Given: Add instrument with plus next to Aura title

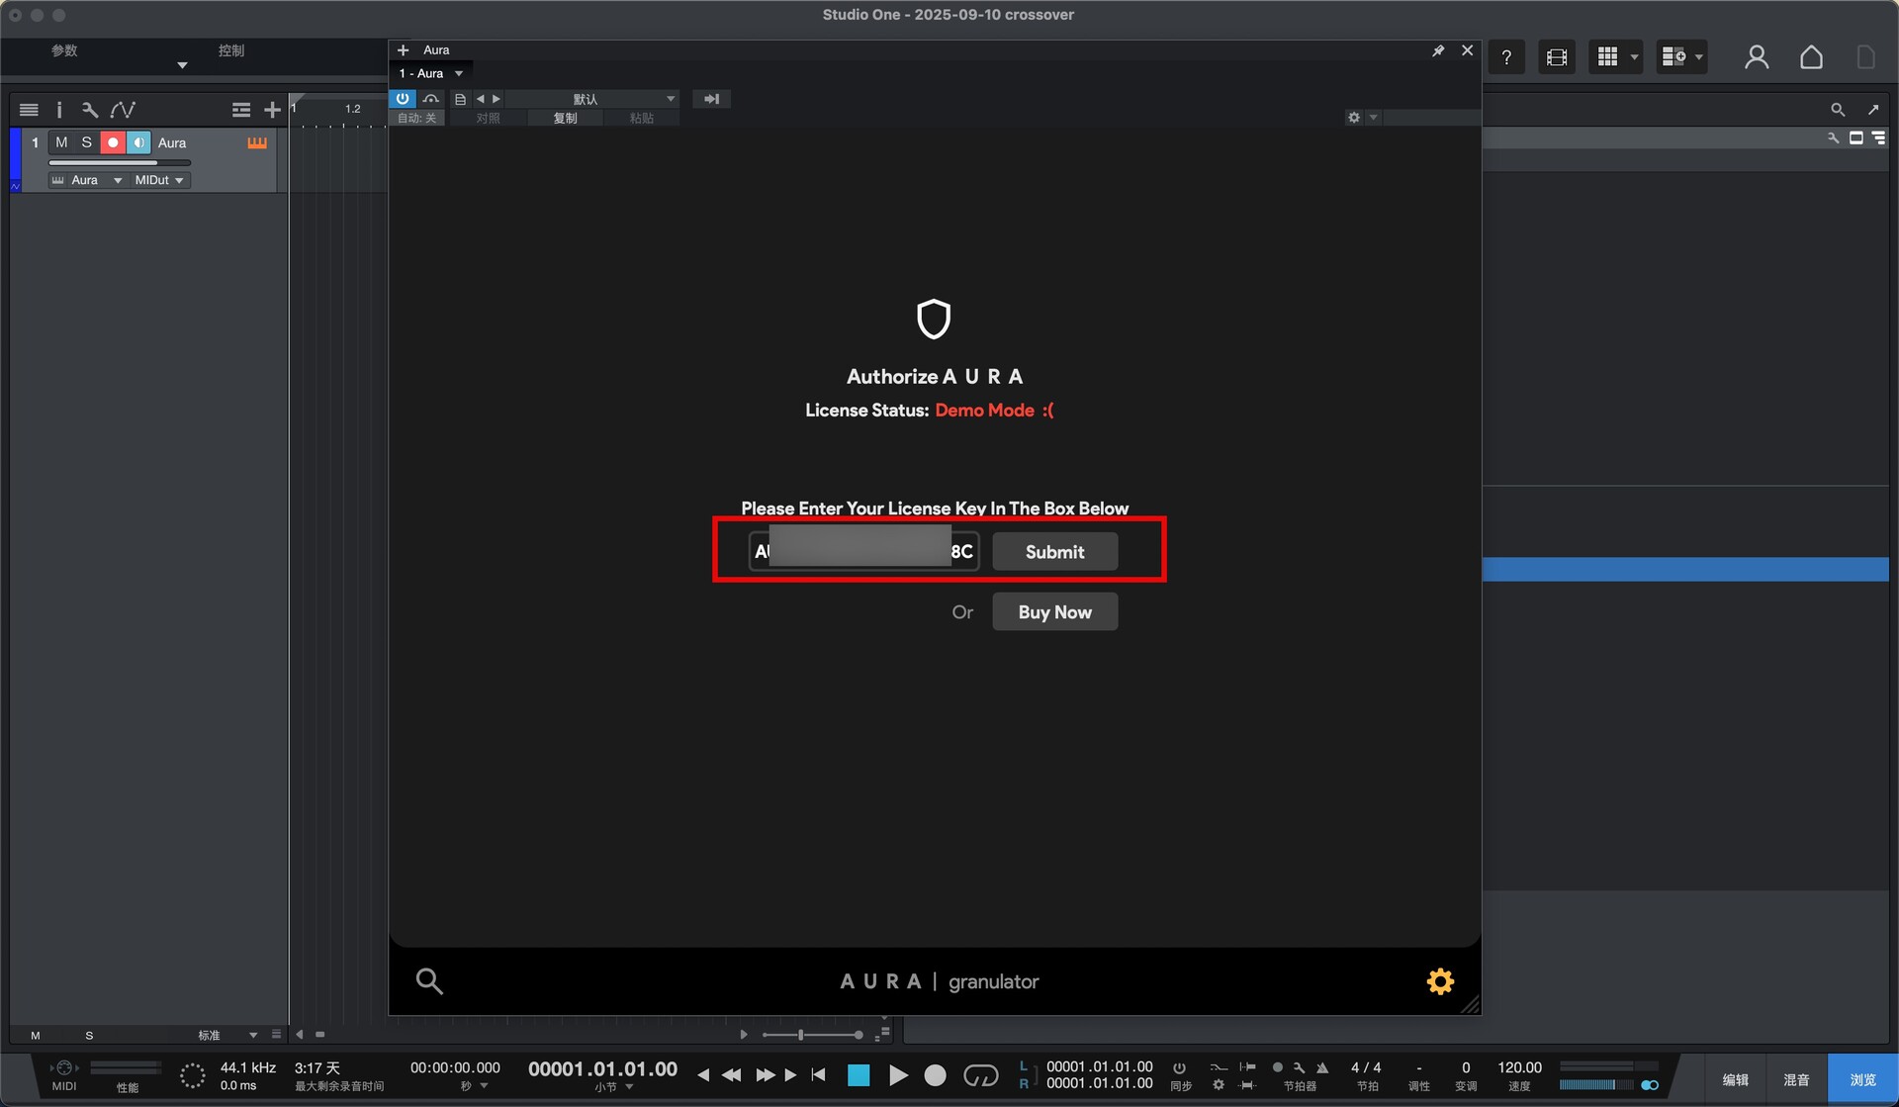Looking at the screenshot, I should 403,49.
